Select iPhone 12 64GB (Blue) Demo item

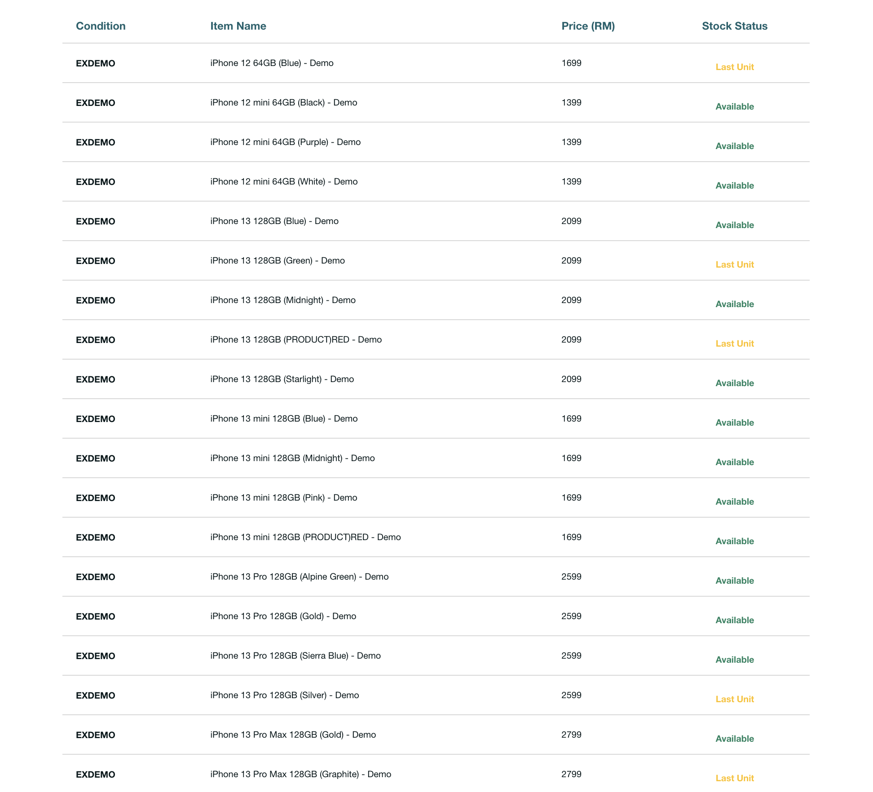point(272,63)
